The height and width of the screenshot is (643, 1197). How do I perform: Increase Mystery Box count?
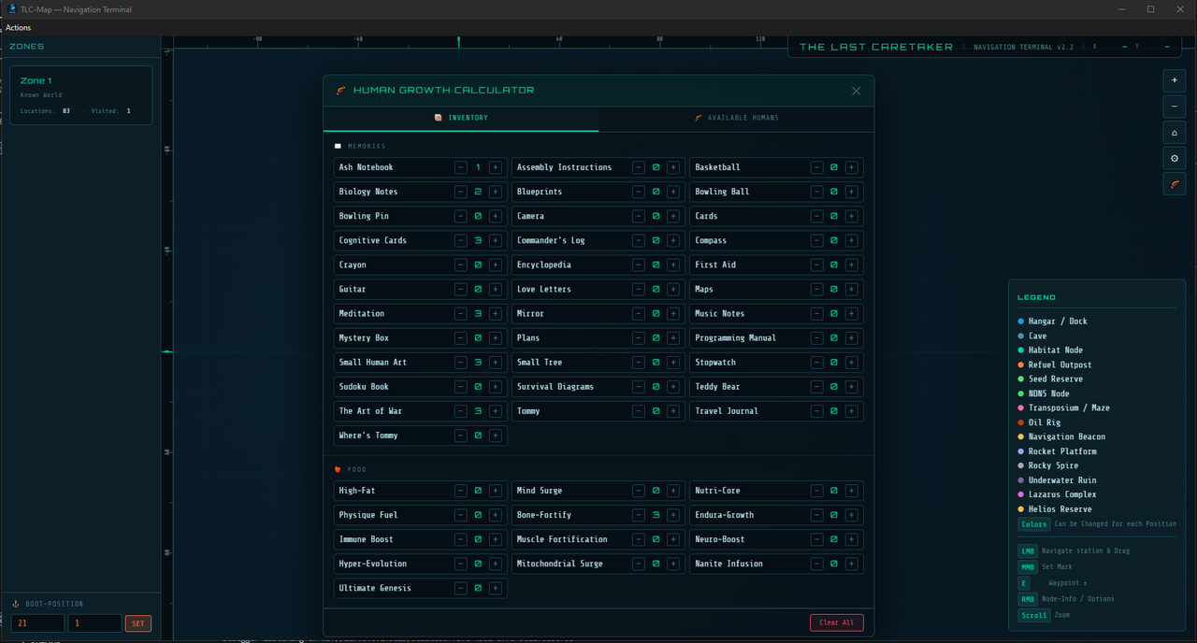(495, 337)
